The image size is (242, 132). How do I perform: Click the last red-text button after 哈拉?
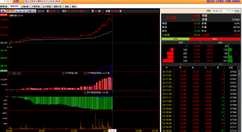coord(58,1)
